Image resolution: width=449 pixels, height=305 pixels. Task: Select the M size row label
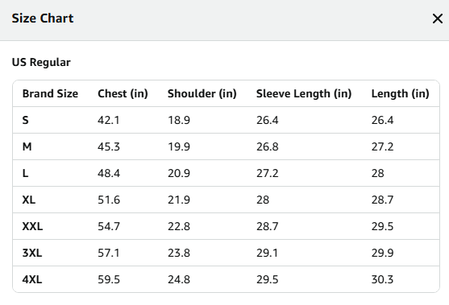click(27, 146)
